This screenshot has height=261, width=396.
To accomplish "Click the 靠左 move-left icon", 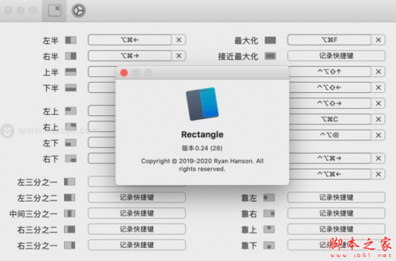I will click(x=269, y=198).
